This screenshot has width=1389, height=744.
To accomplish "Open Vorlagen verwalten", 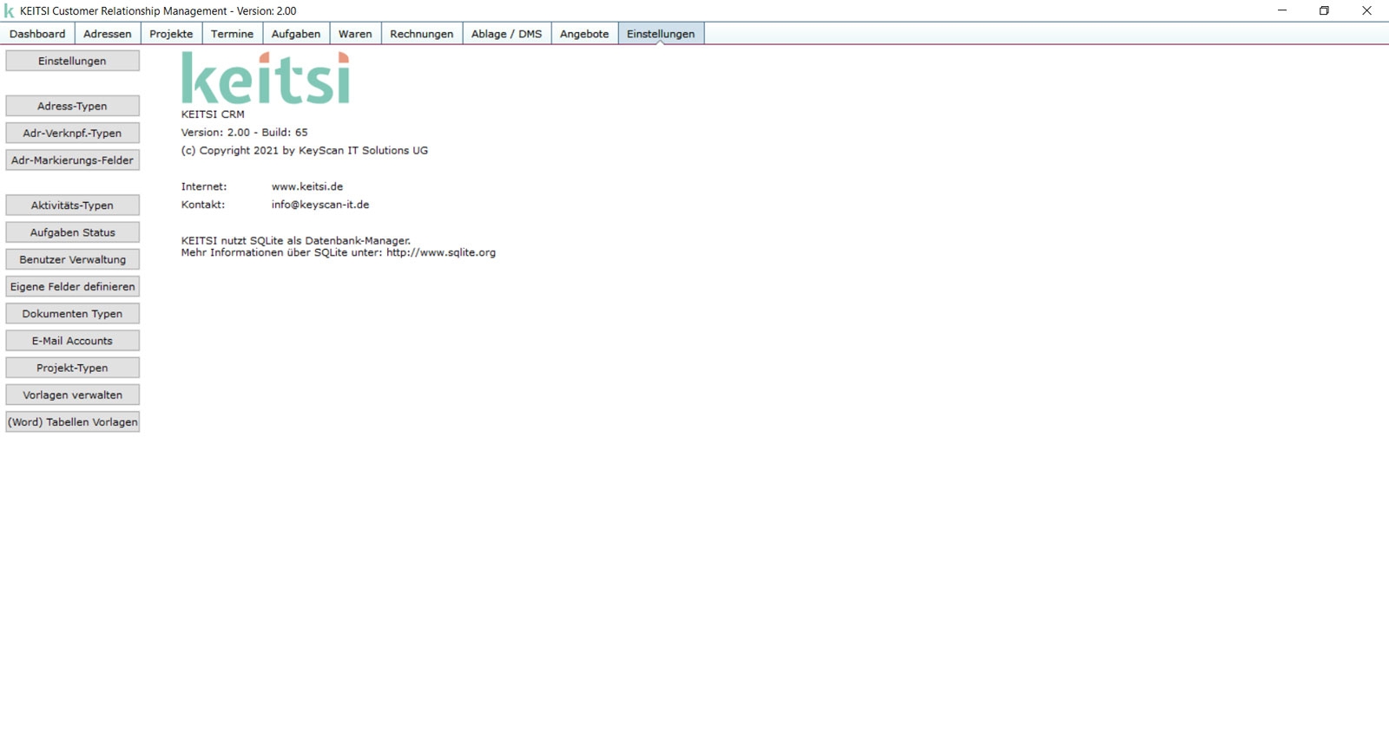I will pyautogui.click(x=72, y=395).
